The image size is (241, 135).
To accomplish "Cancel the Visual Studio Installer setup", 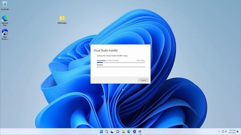I will pyautogui.click(x=143, y=80).
